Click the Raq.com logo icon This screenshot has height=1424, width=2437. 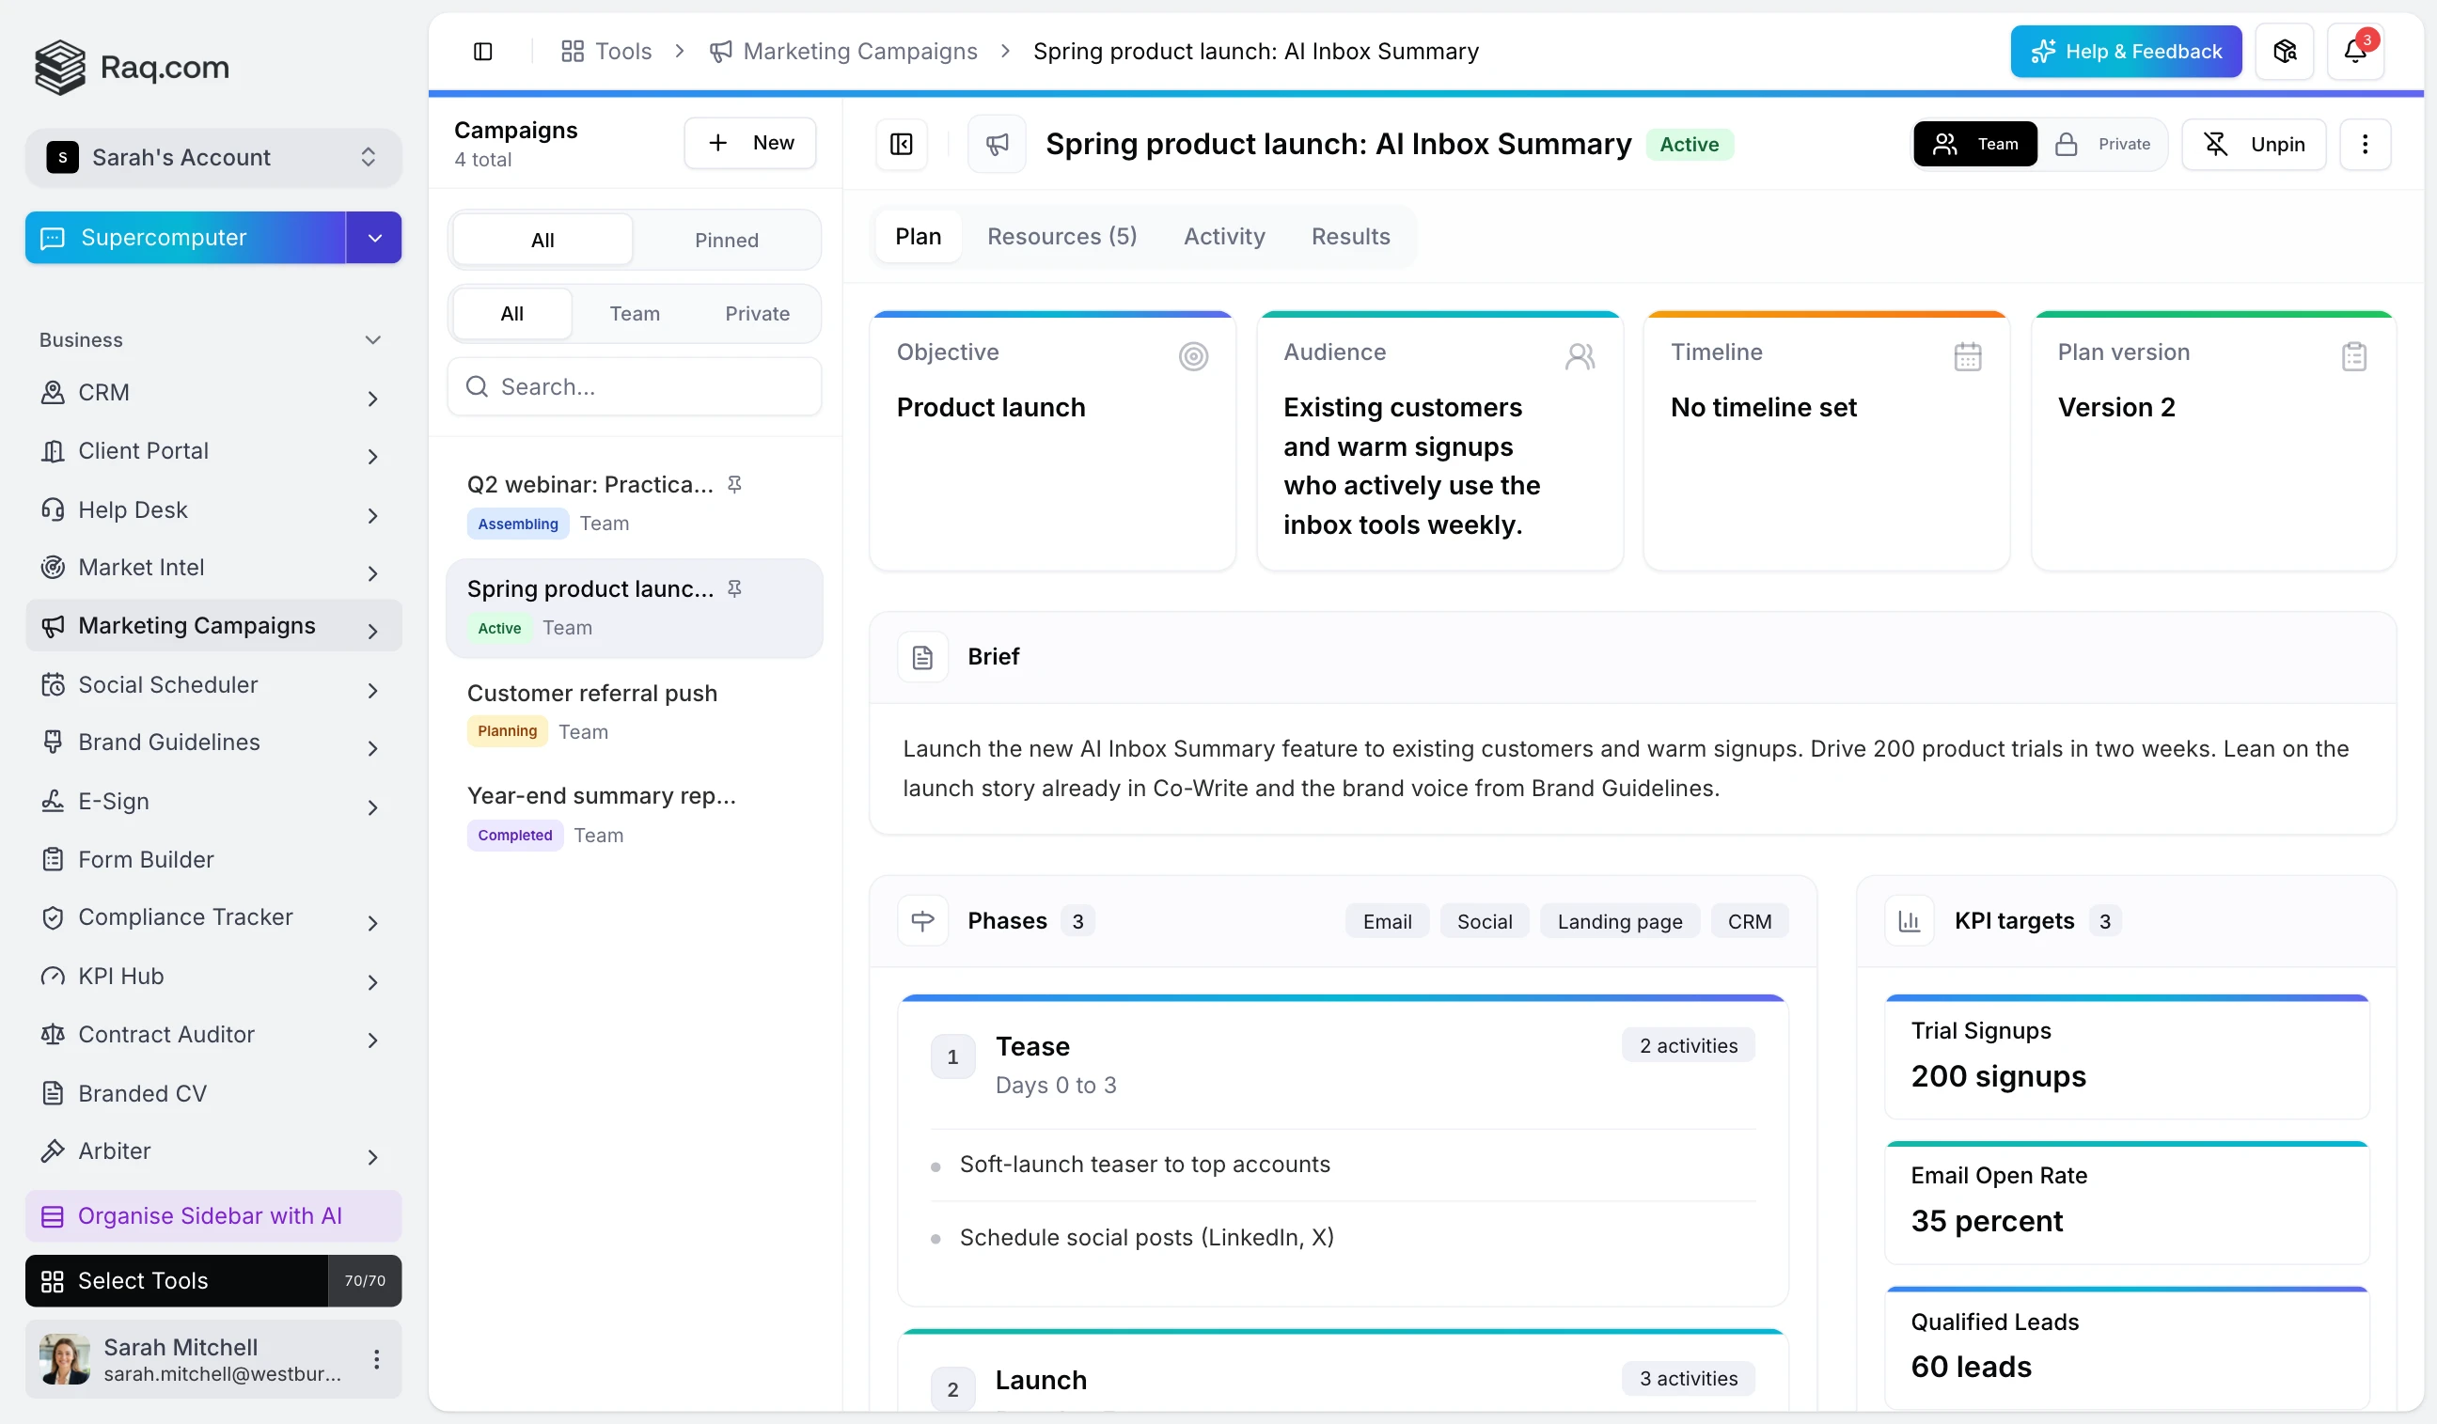pyautogui.click(x=60, y=67)
